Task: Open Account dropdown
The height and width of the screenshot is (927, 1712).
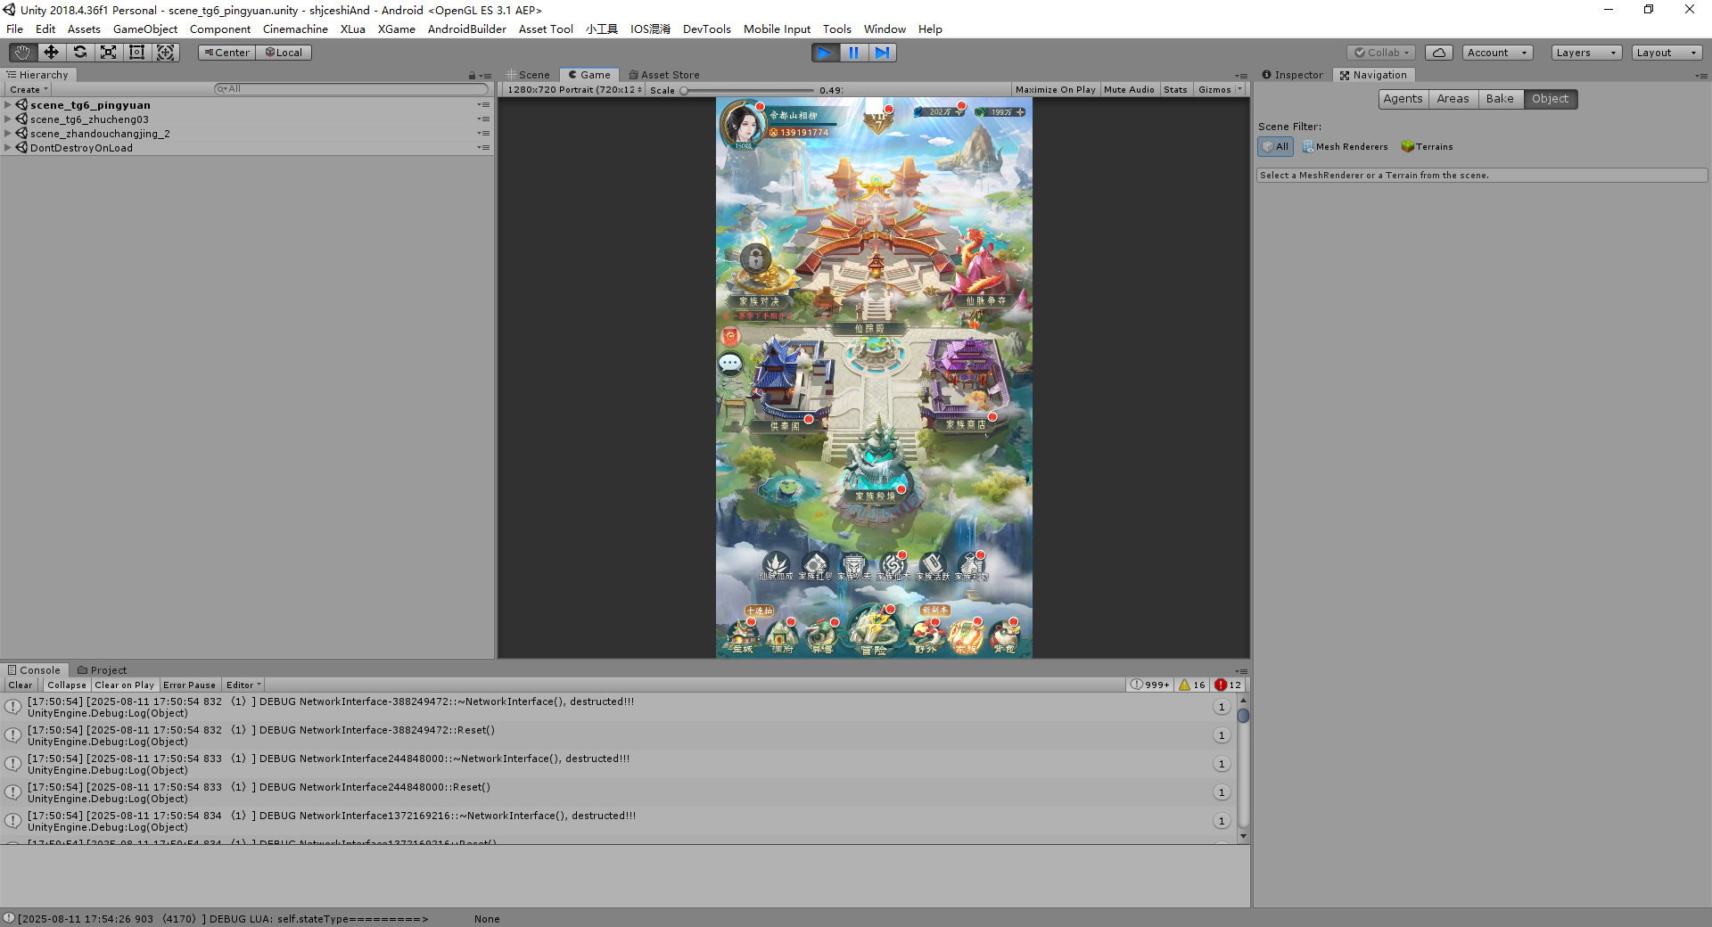Action: pyautogui.click(x=1497, y=53)
